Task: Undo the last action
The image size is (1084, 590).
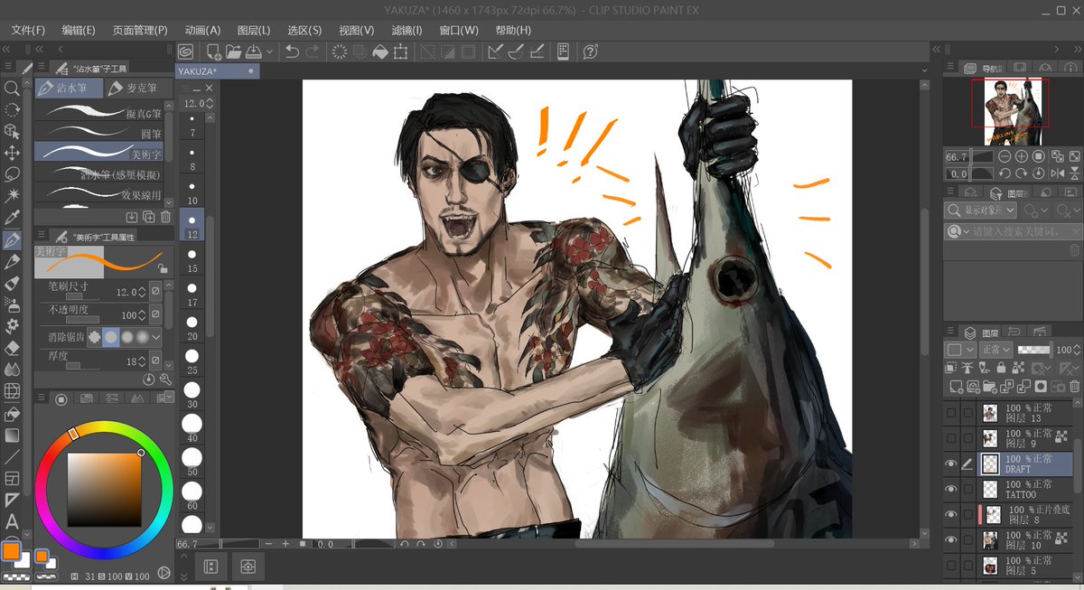Action: (x=292, y=52)
